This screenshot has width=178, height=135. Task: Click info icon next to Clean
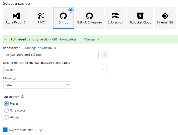(14, 78)
